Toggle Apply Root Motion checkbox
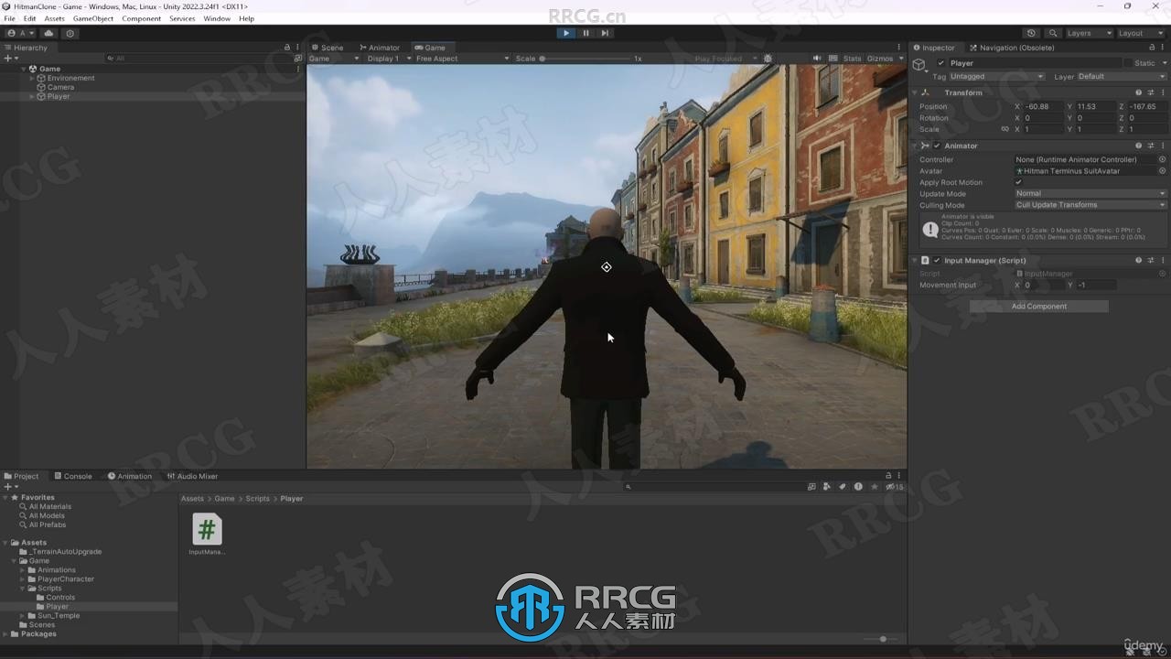1171x659 pixels. click(x=1018, y=182)
